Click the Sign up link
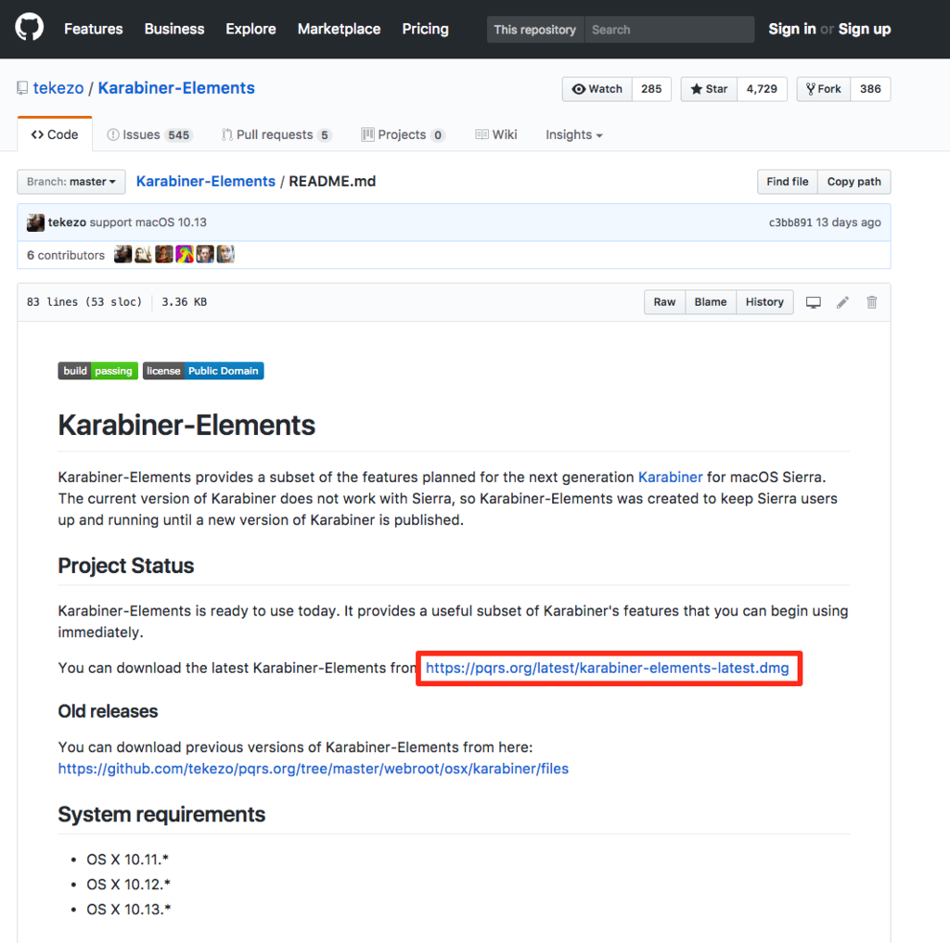Viewport: 950px width, 943px height. point(865,29)
